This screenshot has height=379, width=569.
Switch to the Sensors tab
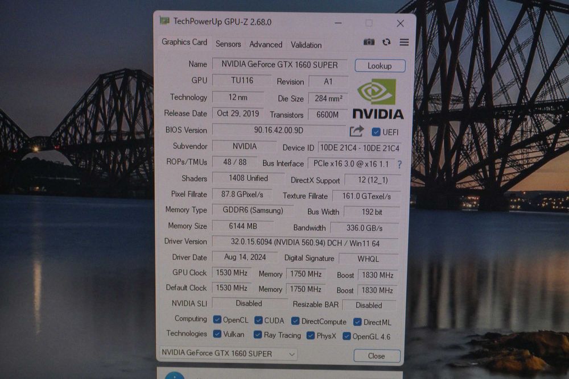tap(228, 44)
